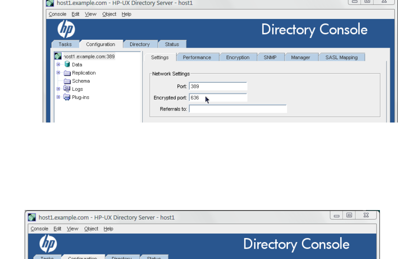Open Console menu in upper window
This screenshot has width=398, height=259.
58,14
